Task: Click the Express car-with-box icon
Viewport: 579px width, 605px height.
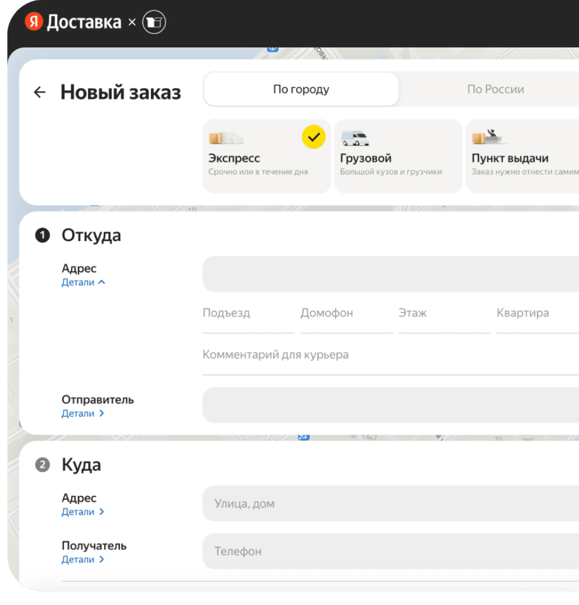Action: [226, 138]
